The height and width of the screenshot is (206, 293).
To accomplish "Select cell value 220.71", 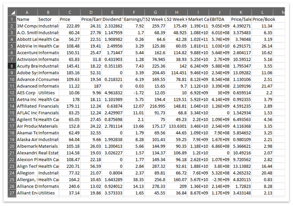I will [70, 166].
